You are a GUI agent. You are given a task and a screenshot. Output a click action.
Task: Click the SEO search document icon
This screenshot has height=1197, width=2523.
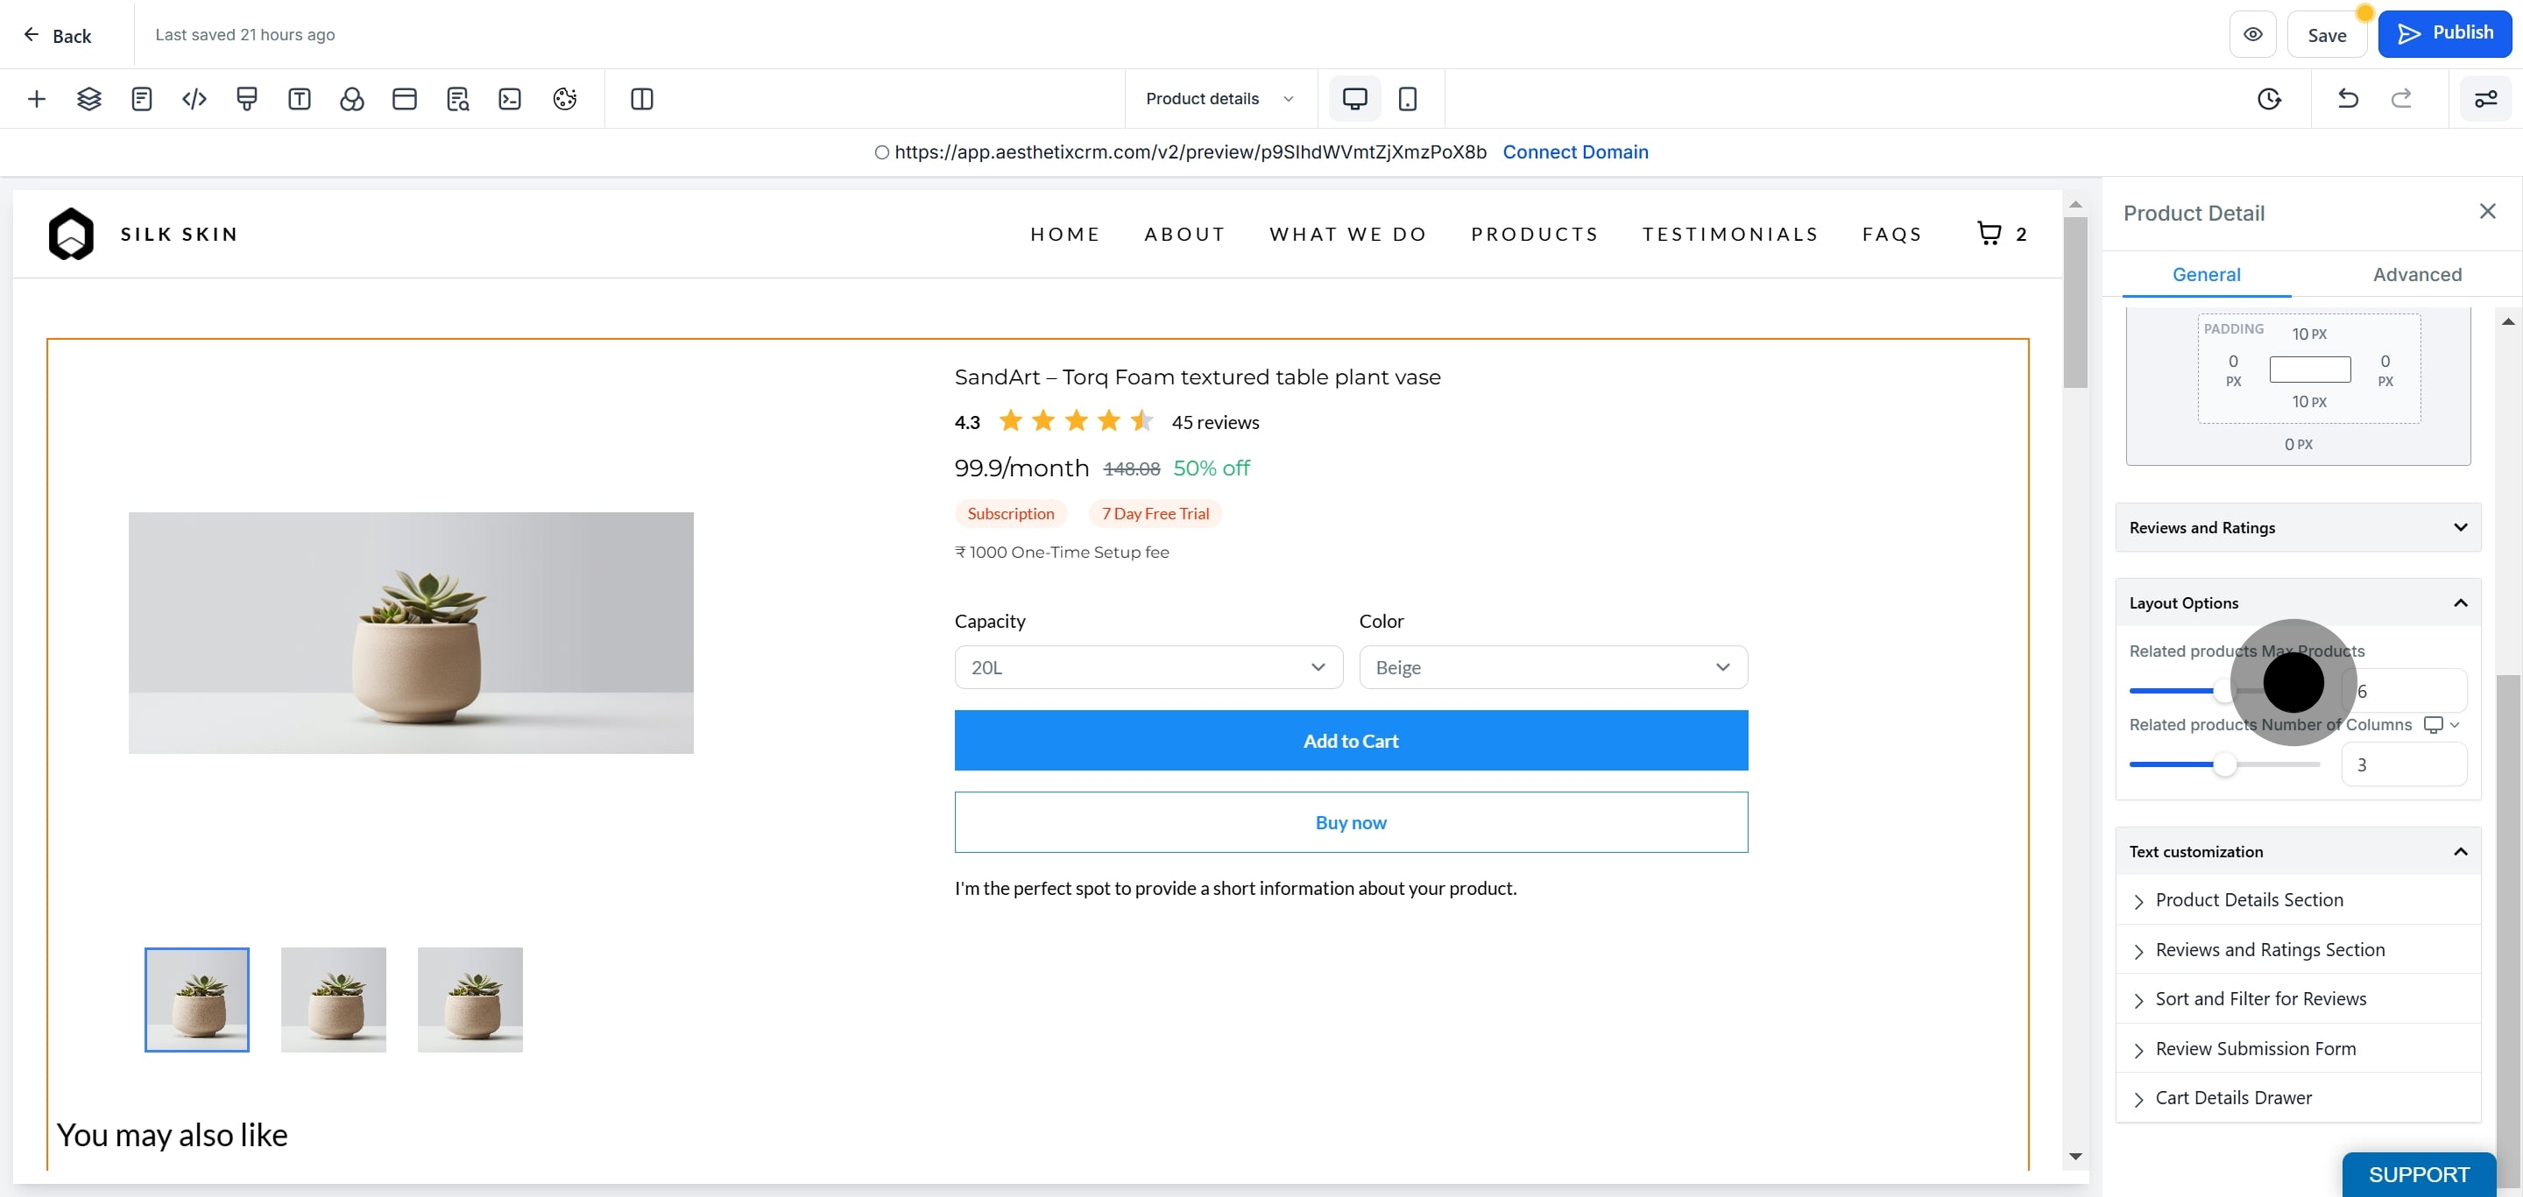pyautogui.click(x=457, y=99)
